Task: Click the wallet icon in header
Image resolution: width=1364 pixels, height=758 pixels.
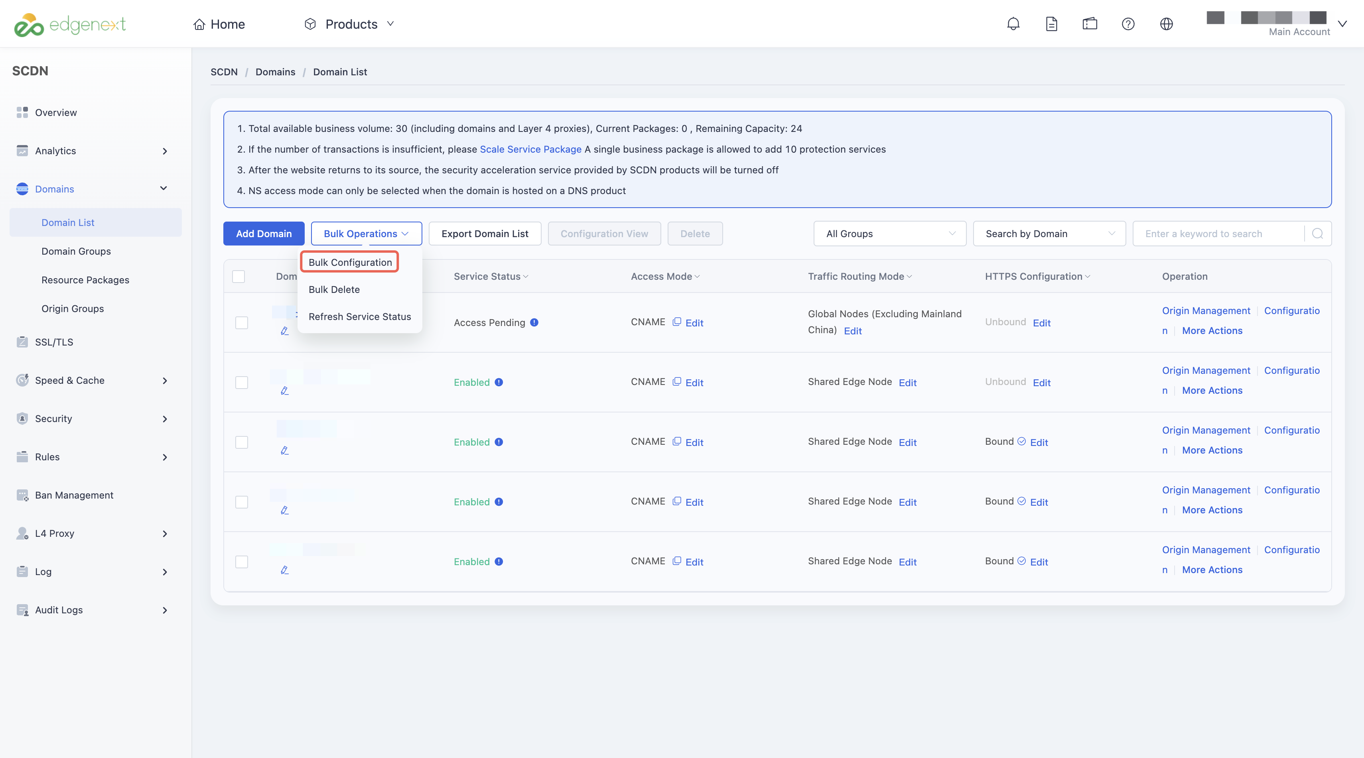Action: pos(1090,24)
